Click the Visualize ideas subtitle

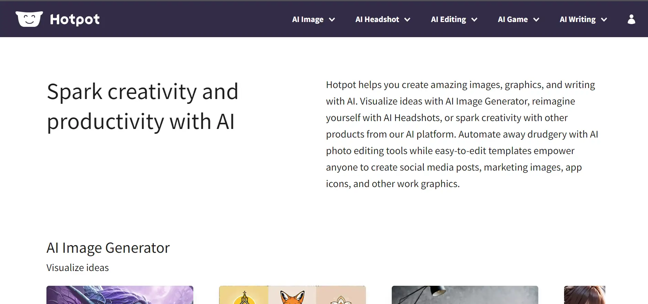coord(77,268)
